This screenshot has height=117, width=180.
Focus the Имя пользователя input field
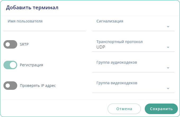pos(45,27)
